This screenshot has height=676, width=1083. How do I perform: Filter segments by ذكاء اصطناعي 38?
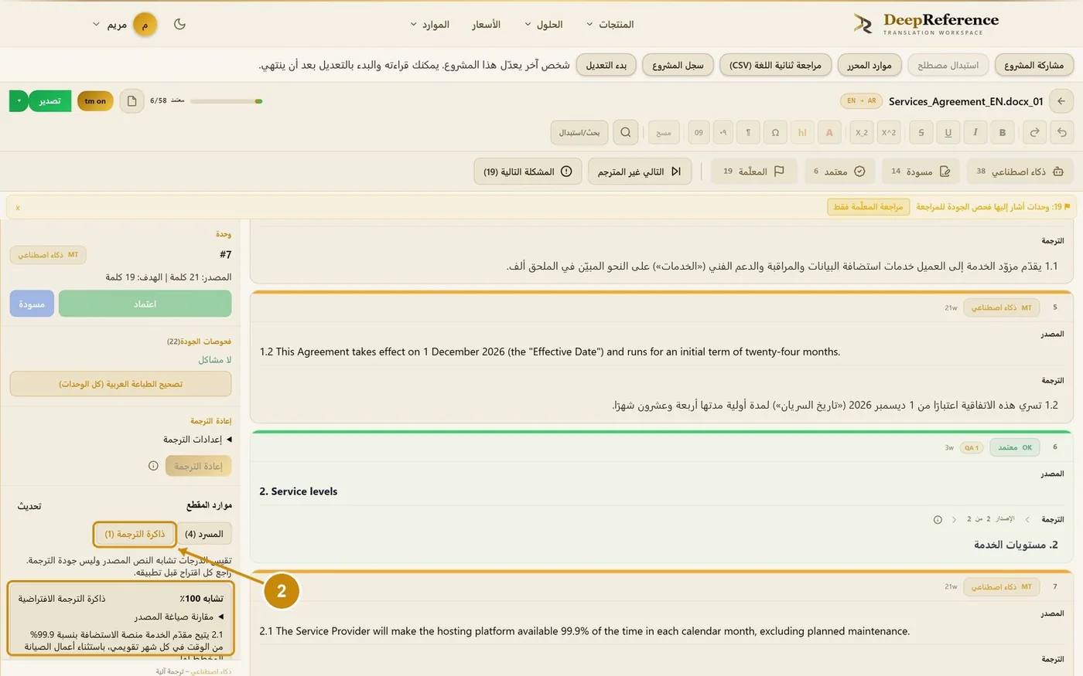(1020, 172)
